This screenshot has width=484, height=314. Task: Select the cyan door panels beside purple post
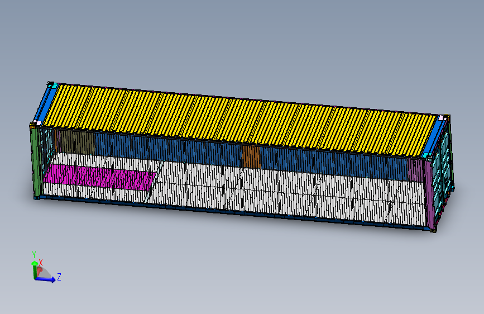[x=441, y=173]
